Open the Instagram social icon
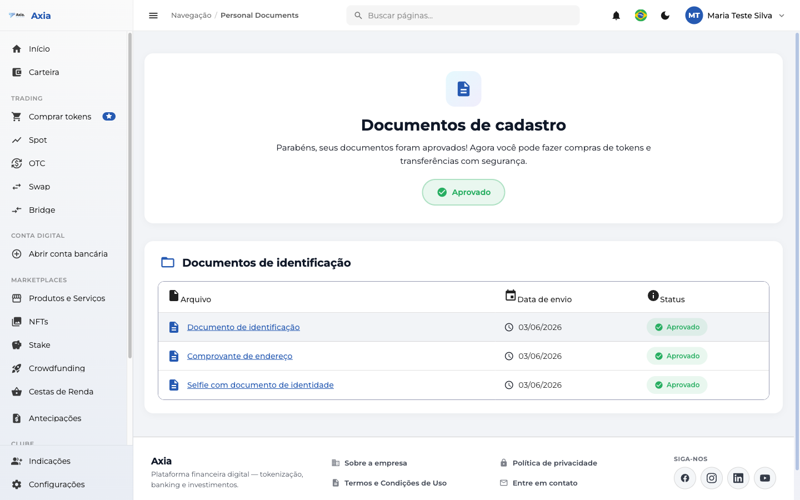The width and height of the screenshot is (800, 500). click(712, 478)
